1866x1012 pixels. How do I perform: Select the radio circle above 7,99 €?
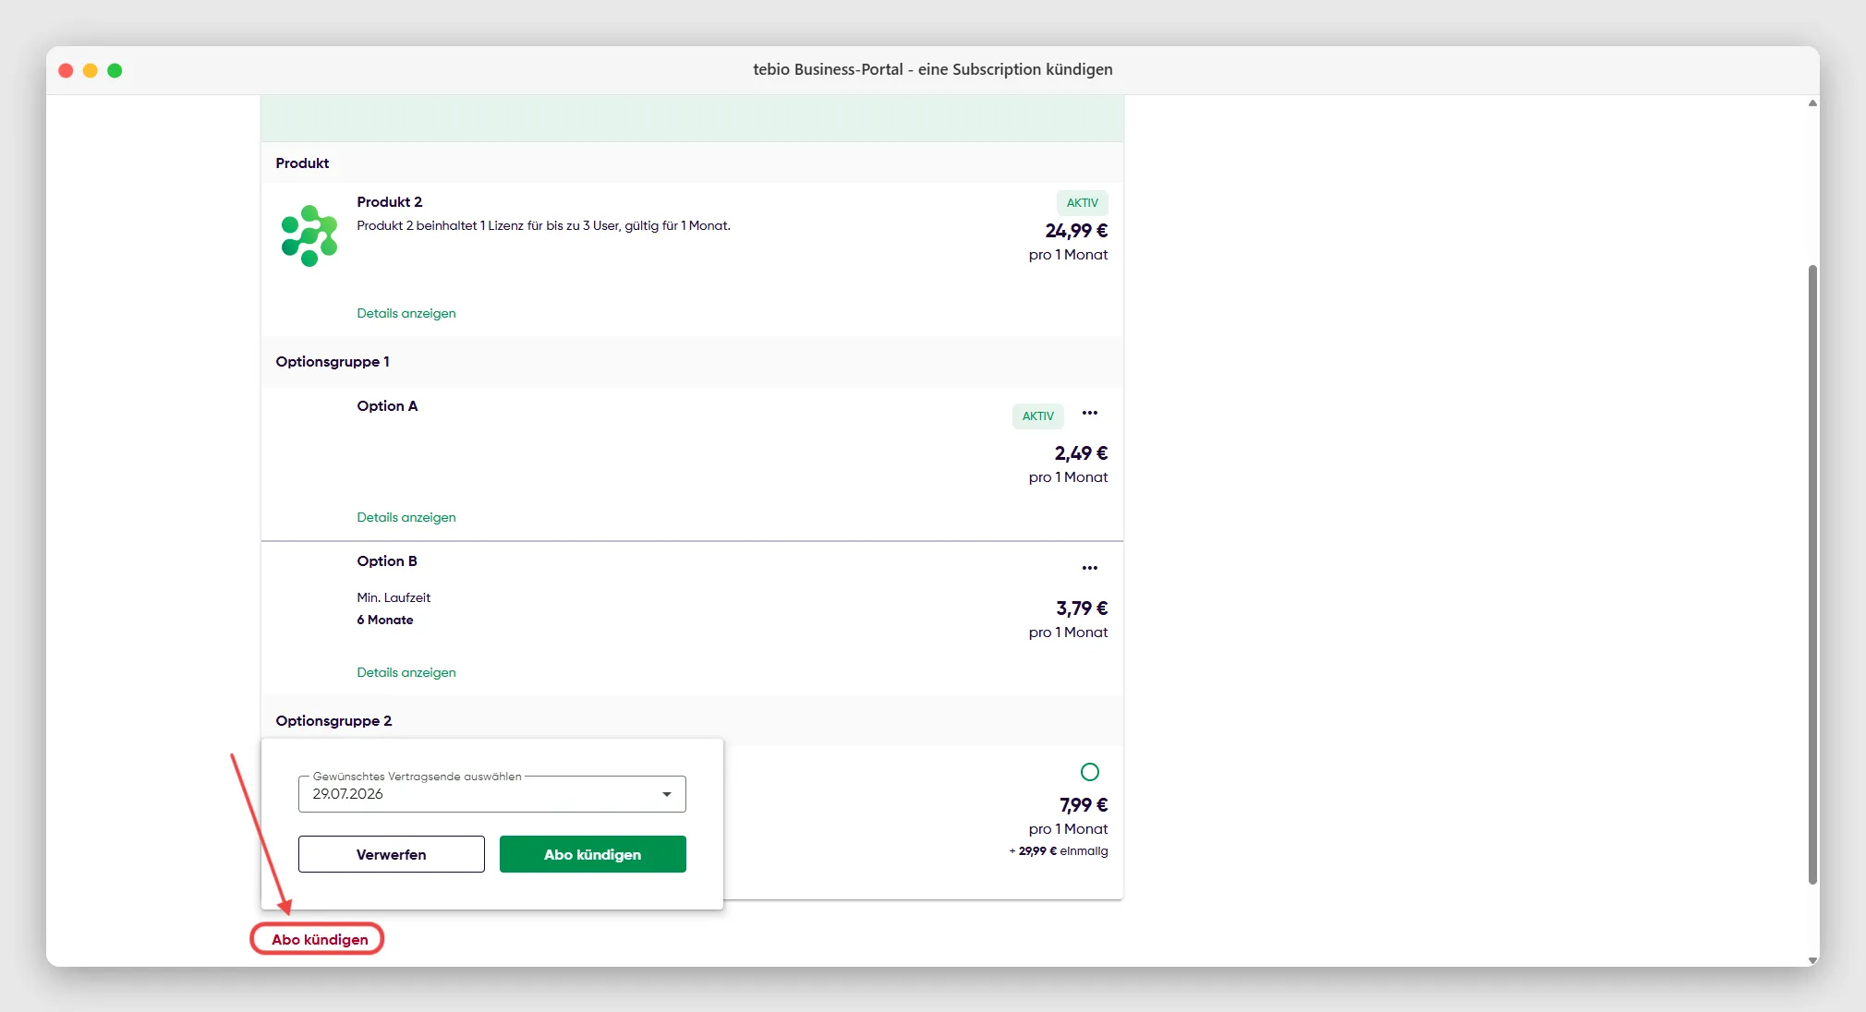pyautogui.click(x=1090, y=772)
